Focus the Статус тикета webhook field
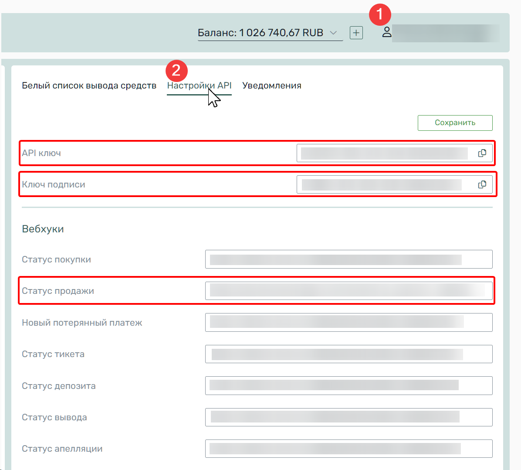This screenshot has width=521, height=470. tap(348, 354)
